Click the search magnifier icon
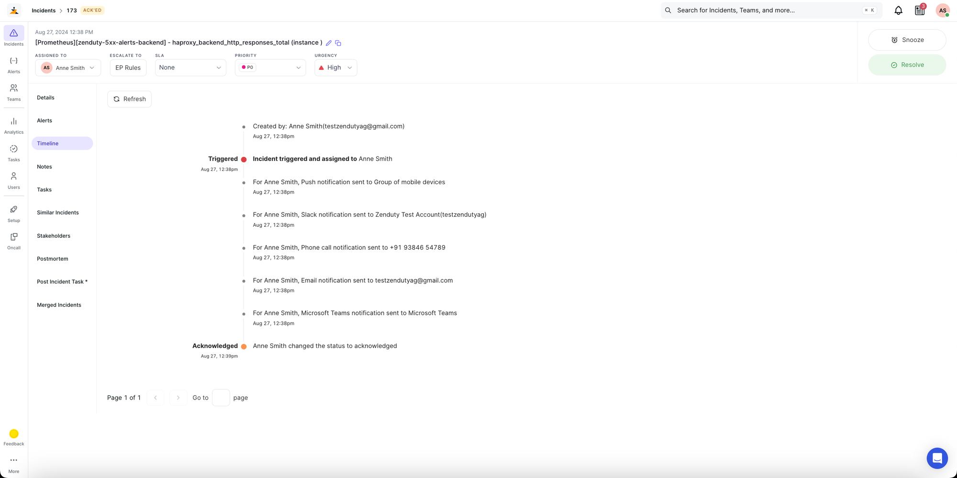The image size is (957, 478). (x=668, y=11)
